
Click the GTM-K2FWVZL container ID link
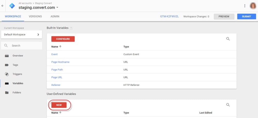tap(169, 16)
